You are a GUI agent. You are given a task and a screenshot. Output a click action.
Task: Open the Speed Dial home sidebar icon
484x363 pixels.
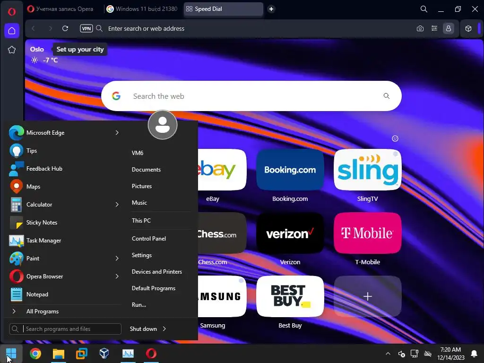click(x=12, y=31)
